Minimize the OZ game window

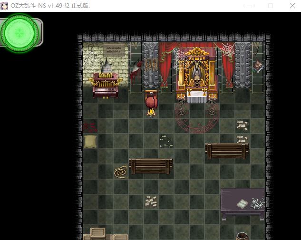[249, 6]
